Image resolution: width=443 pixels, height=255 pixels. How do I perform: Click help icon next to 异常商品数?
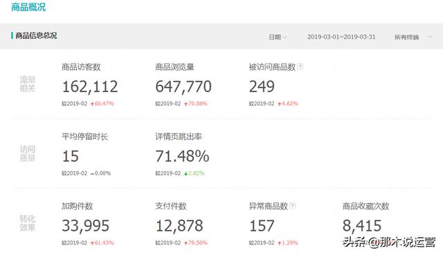[292, 206]
